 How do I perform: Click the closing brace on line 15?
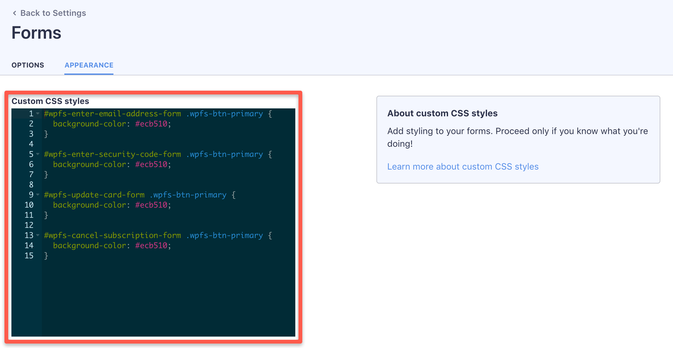pos(46,256)
